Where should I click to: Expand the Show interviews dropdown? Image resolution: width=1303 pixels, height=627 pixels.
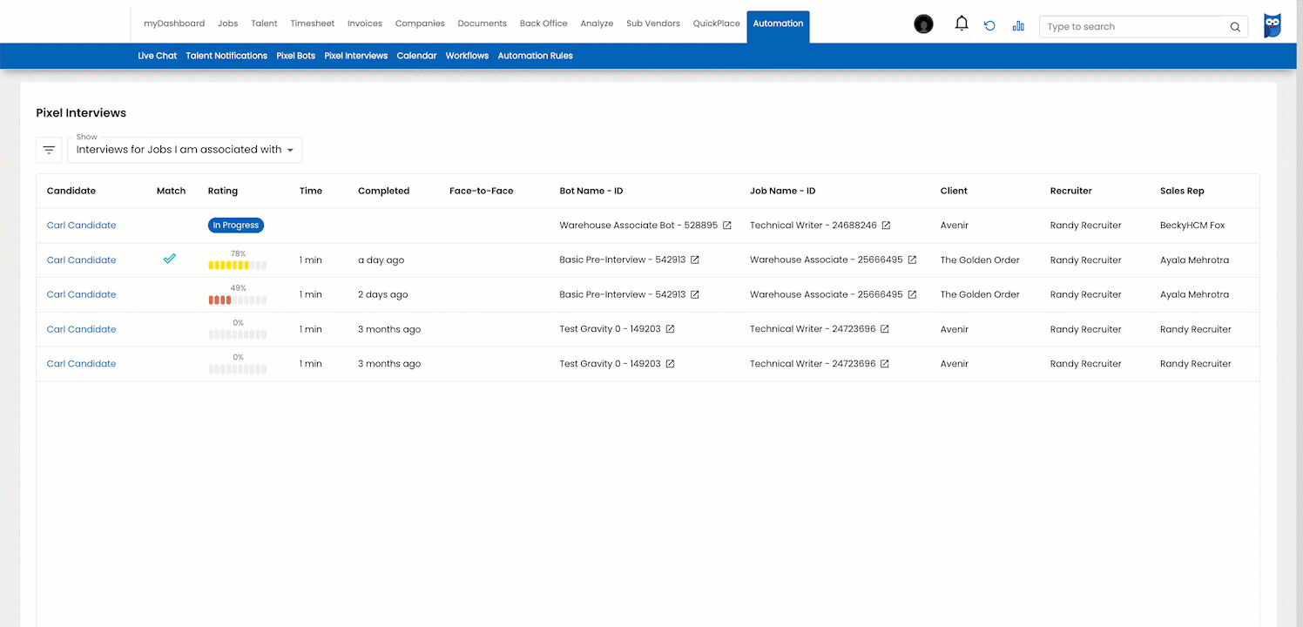(x=185, y=150)
